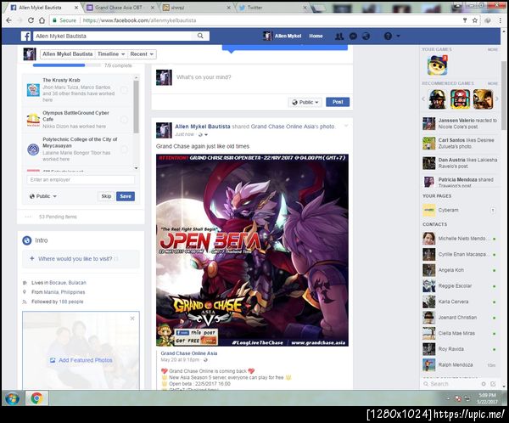This screenshot has height=423, width=509.
Task: Save the employer selection
Action: point(126,196)
